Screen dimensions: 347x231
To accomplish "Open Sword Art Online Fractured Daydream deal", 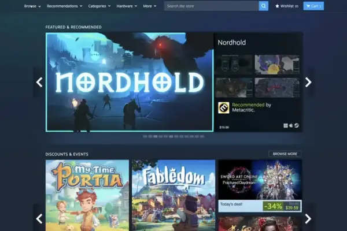I will coord(260,186).
